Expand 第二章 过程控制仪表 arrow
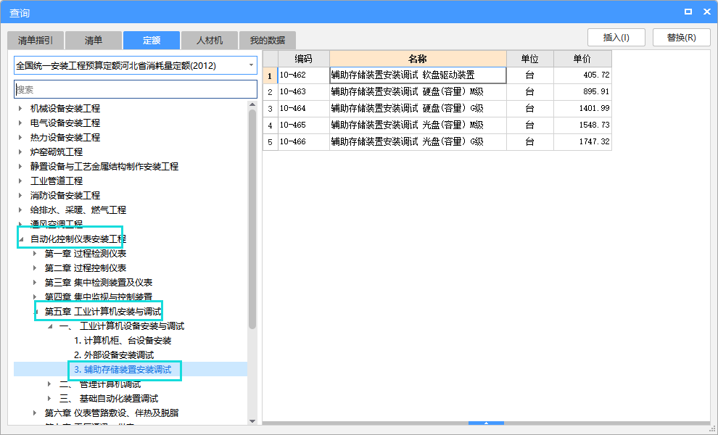Screen dimensions: 718x435 tap(35, 268)
